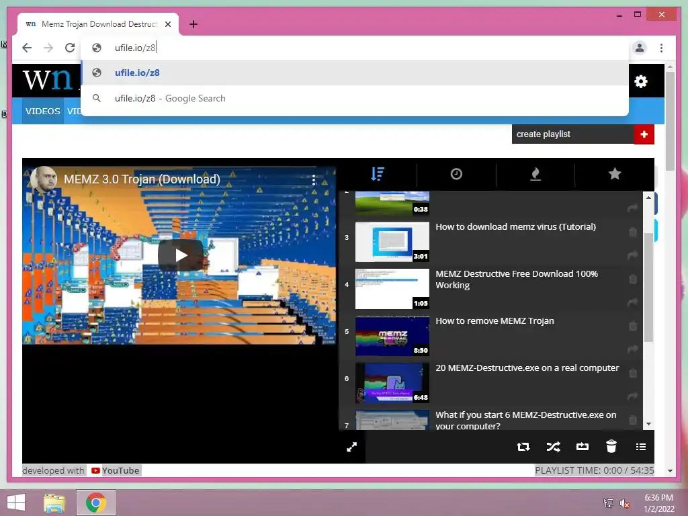The width and height of the screenshot is (688, 516).
Task: Click the playlist scrollbar thumb
Action: coord(648,288)
